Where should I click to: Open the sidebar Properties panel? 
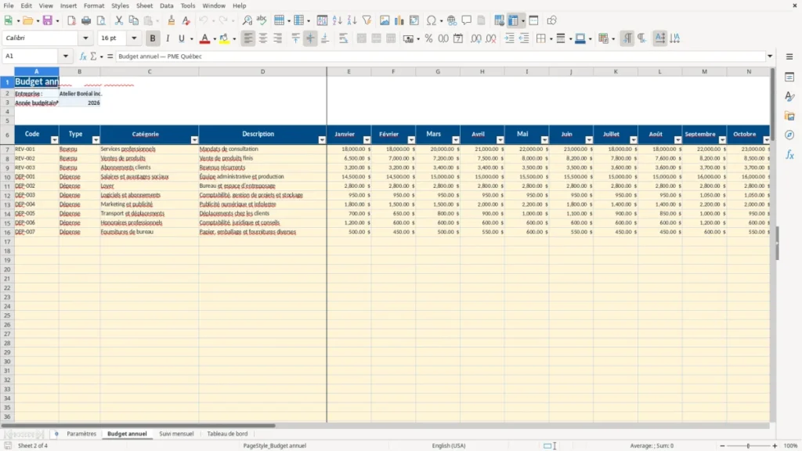pos(789,77)
